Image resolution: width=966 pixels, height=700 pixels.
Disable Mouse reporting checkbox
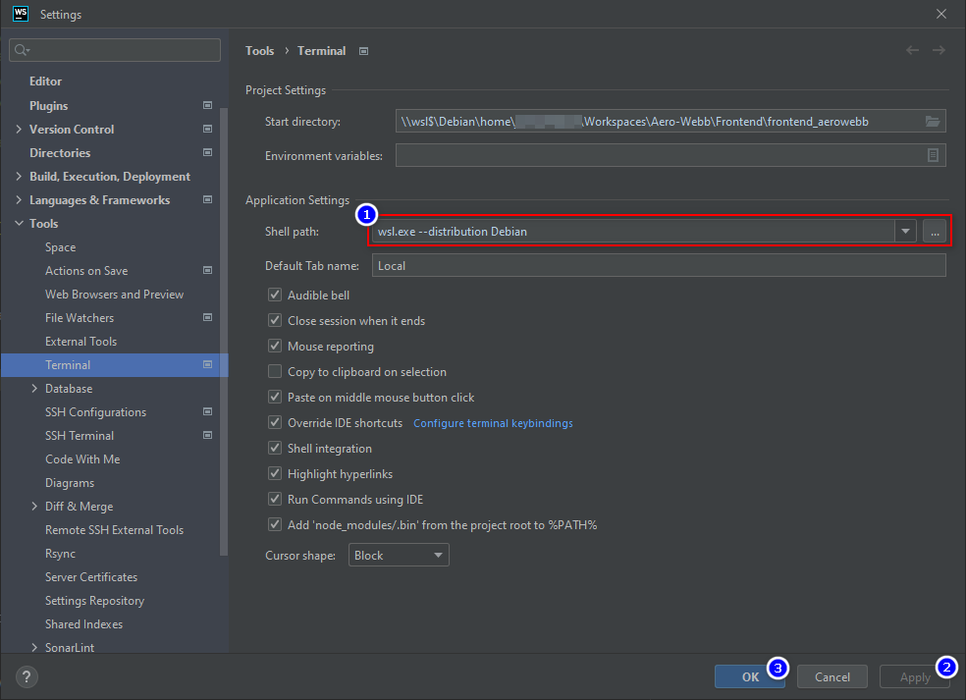(x=275, y=347)
